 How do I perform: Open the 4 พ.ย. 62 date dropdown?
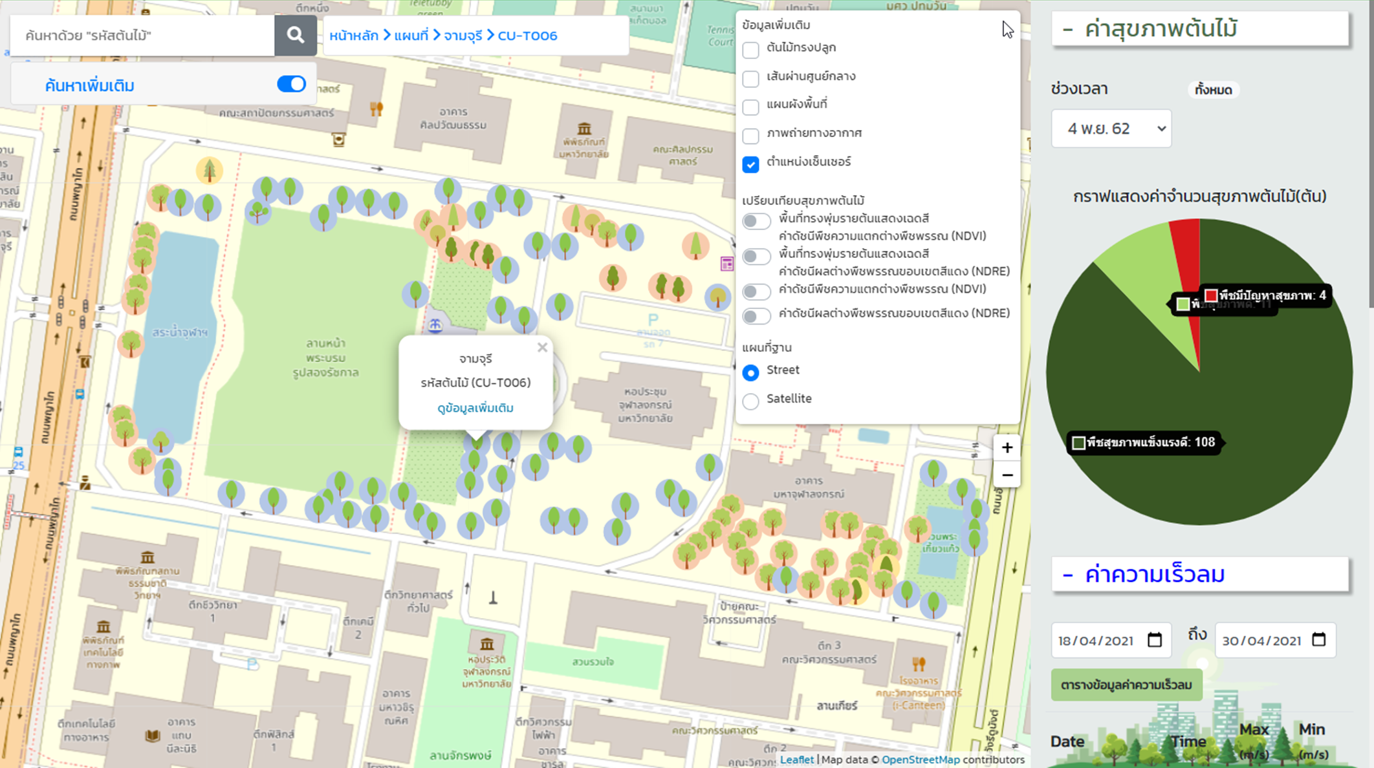pos(1111,129)
